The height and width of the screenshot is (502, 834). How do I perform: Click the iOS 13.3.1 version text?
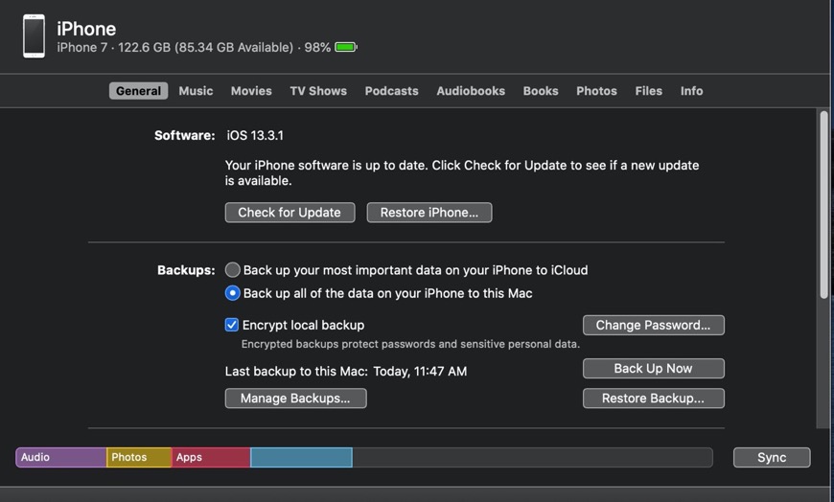255,136
